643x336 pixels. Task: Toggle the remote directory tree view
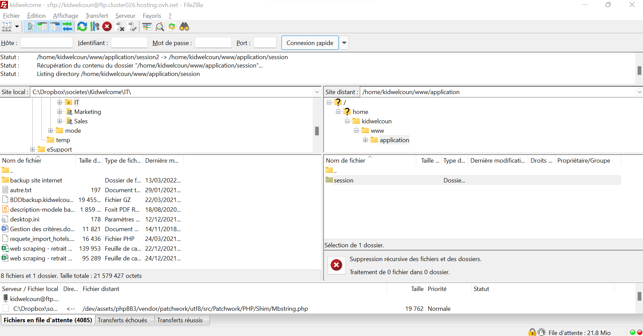click(55, 27)
